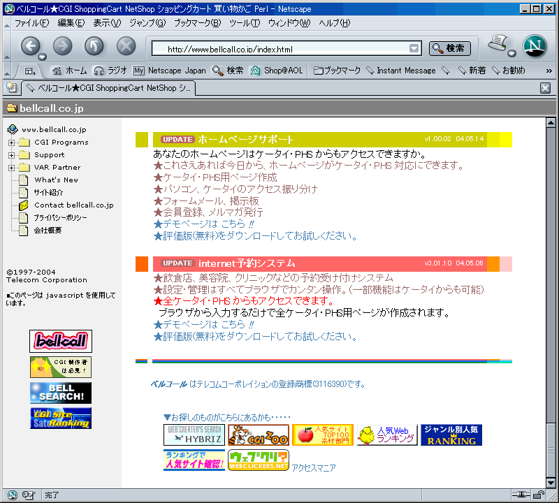
Task: Open the HYBRIZ web creator's search banner
Action: point(194,435)
